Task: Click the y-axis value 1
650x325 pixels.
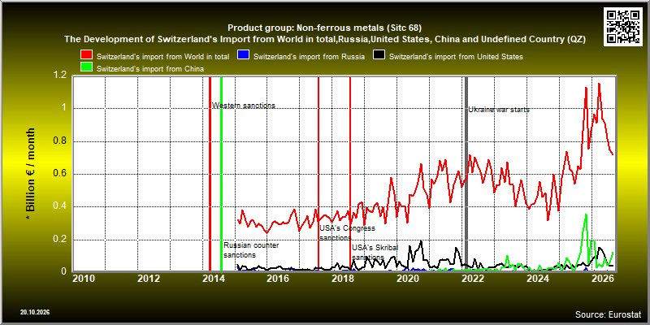Action: (65, 109)
